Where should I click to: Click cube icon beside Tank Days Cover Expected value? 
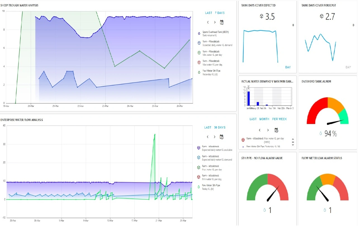coord(262,16)
